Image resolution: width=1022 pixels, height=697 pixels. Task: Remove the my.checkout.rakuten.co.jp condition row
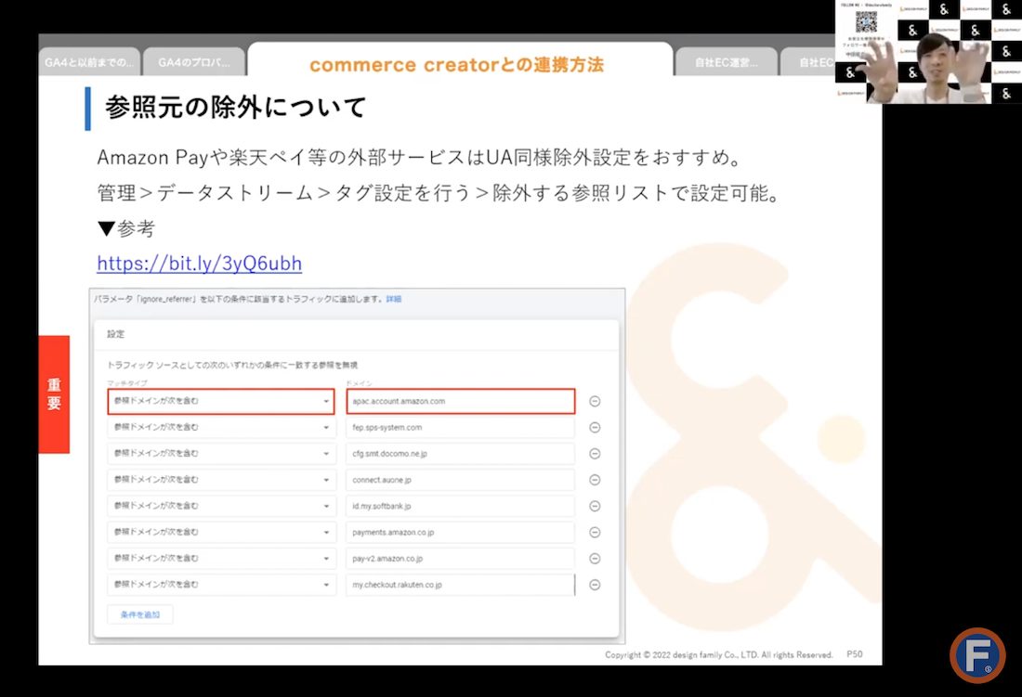[595, 585]
